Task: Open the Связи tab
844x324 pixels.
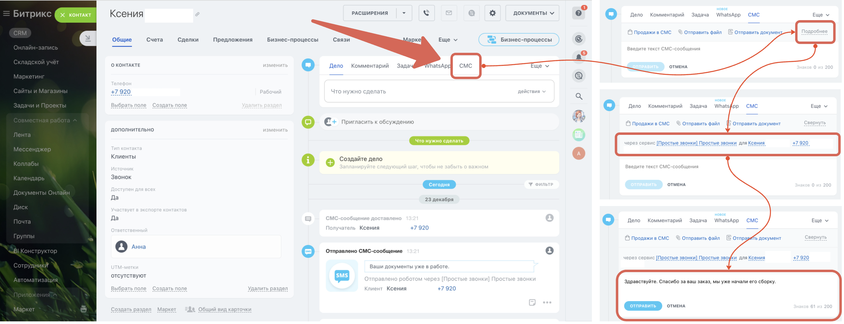Action: [341, 40]
